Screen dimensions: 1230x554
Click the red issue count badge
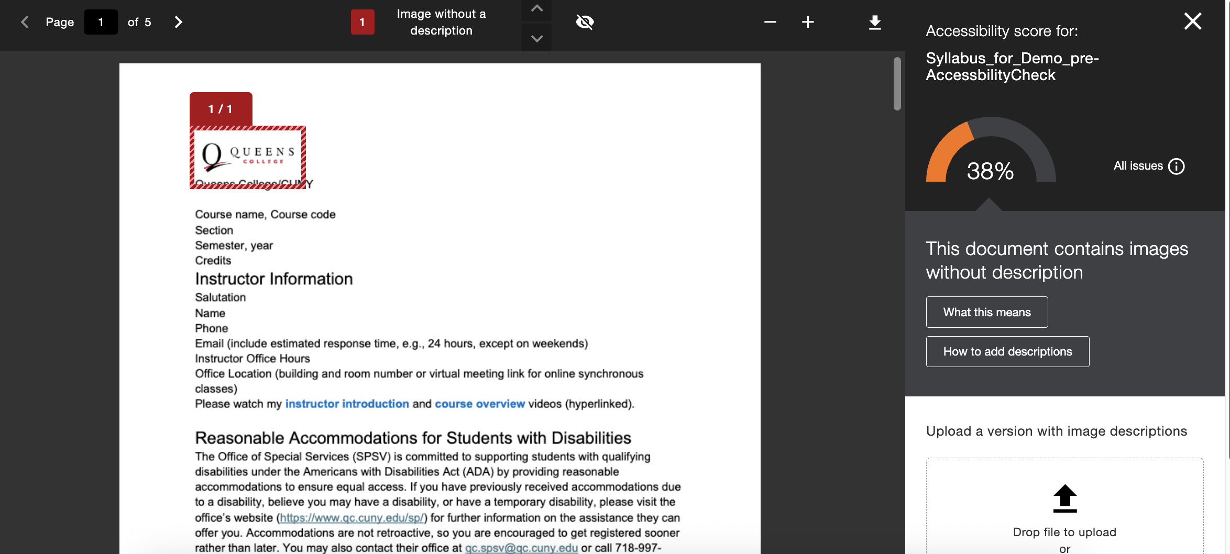362,22
